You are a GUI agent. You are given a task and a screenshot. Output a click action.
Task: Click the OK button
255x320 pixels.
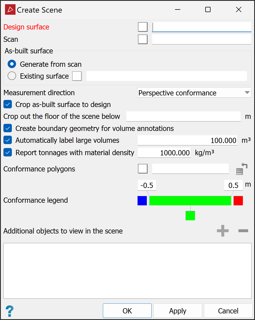coord(127,311)
